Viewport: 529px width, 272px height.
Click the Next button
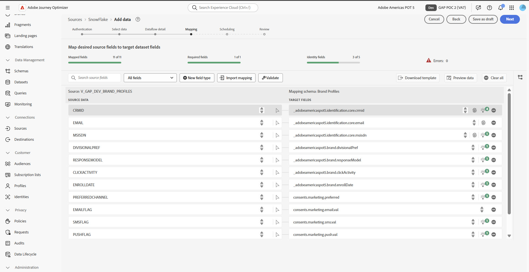510,19
